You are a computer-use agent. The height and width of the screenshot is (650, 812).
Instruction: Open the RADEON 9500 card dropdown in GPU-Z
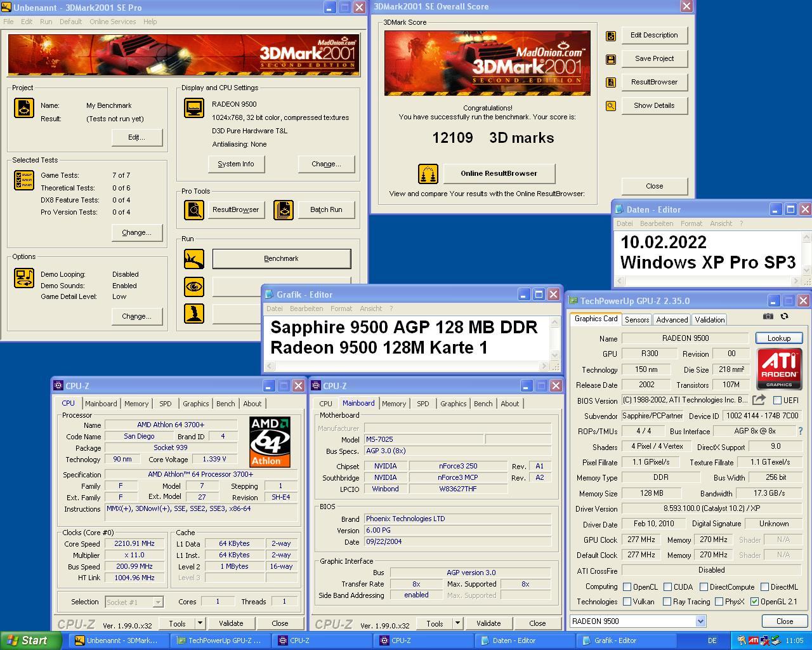[700, 621]
